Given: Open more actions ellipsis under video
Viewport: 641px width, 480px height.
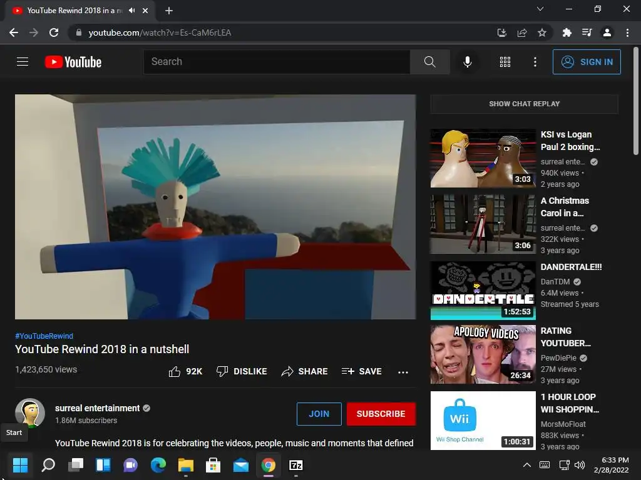Looking at the screenshot, I should tap(403, 372).
